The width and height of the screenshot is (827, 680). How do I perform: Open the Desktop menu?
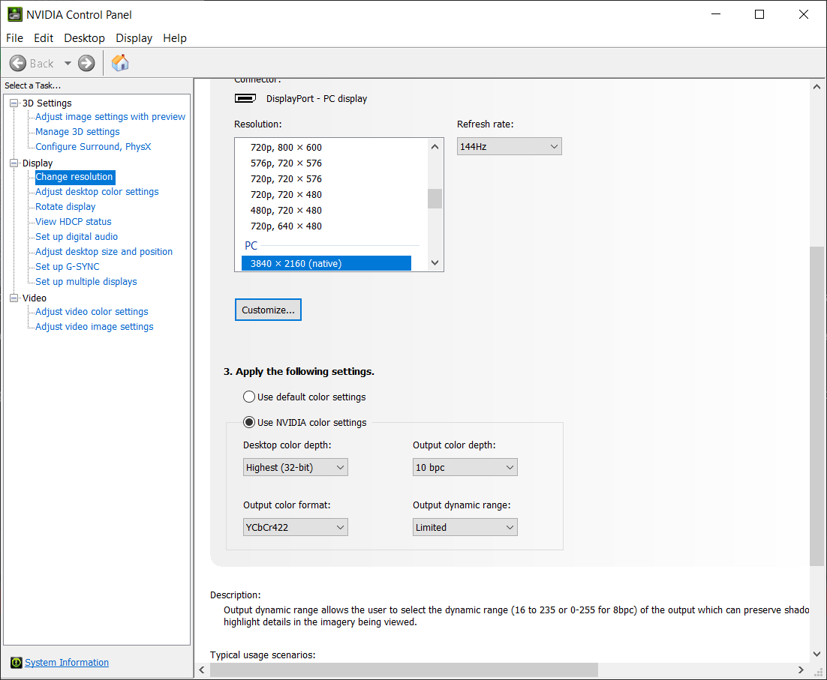click(x=84, y=38)
